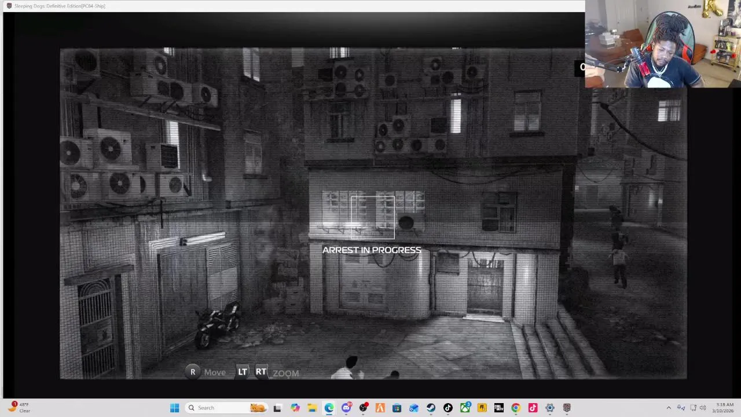Viewport: 741px width, 417px height.
Task: Click the streamer webcam overlay
Action: click(663, 44)
